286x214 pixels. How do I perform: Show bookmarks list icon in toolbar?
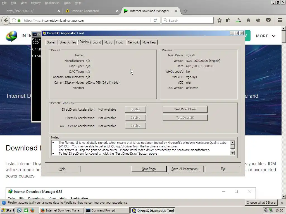tap(228, 20)
